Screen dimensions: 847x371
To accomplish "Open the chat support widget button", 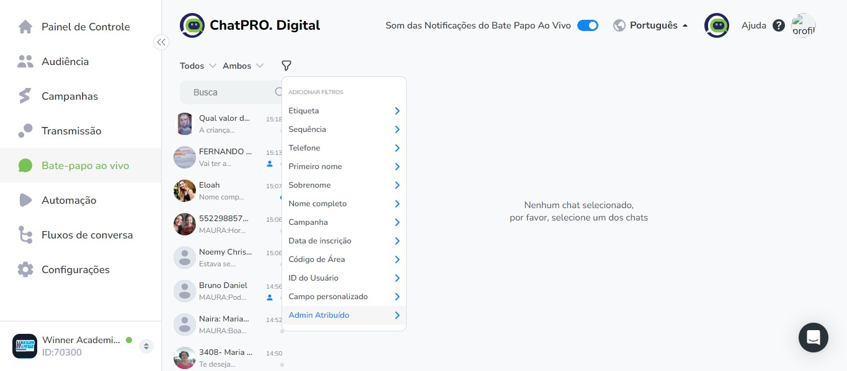I will pyautogui.click(x=814, y=338).
